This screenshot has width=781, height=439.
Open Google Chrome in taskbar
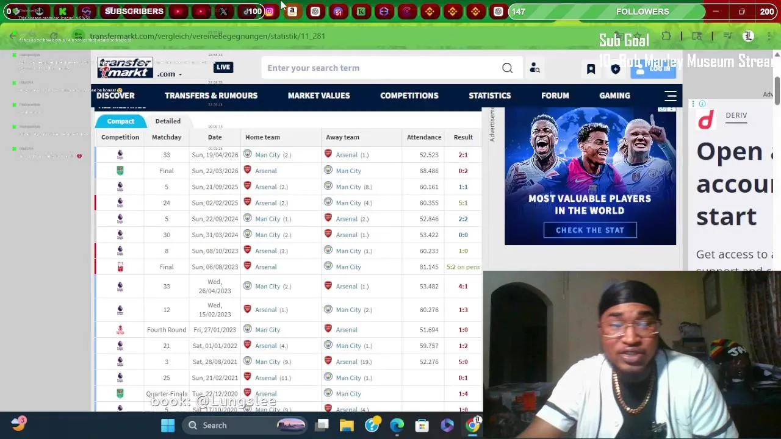click(473, 426)
